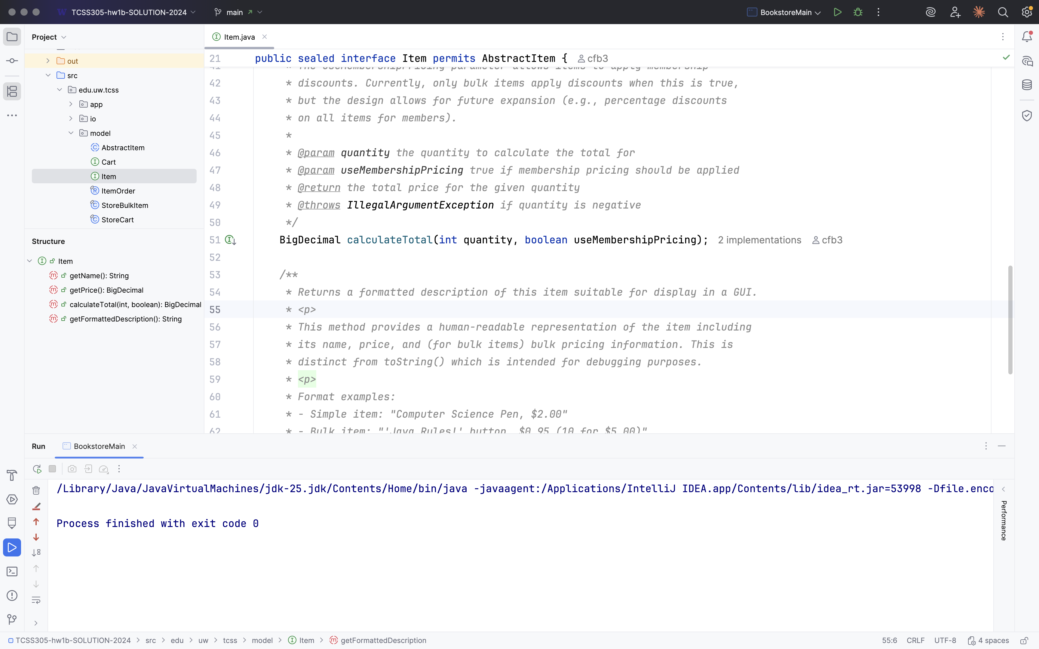This screenshot has height=649, width=1039.
Task: Rerun the BookstoreMain application
Action: (36, 469)
